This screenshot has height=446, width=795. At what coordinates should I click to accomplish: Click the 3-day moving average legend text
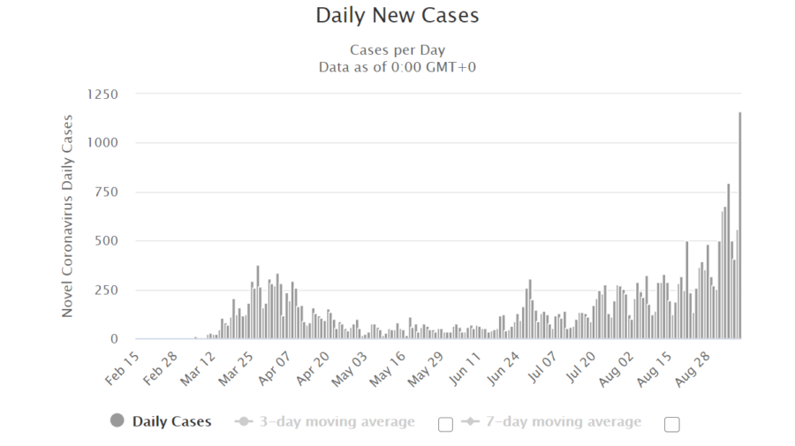tap(336, 421)
